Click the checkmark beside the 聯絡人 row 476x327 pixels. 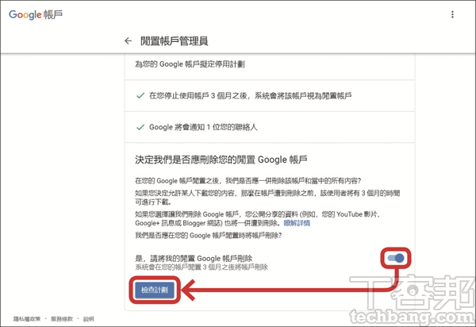pyautogui.click(x=140, y=127)
